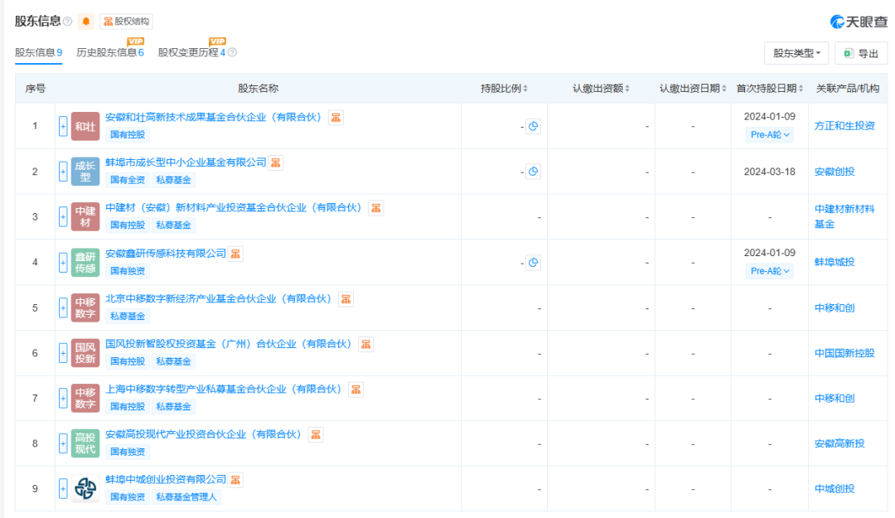Open the 股东类型 dropdown

point(796,52)
